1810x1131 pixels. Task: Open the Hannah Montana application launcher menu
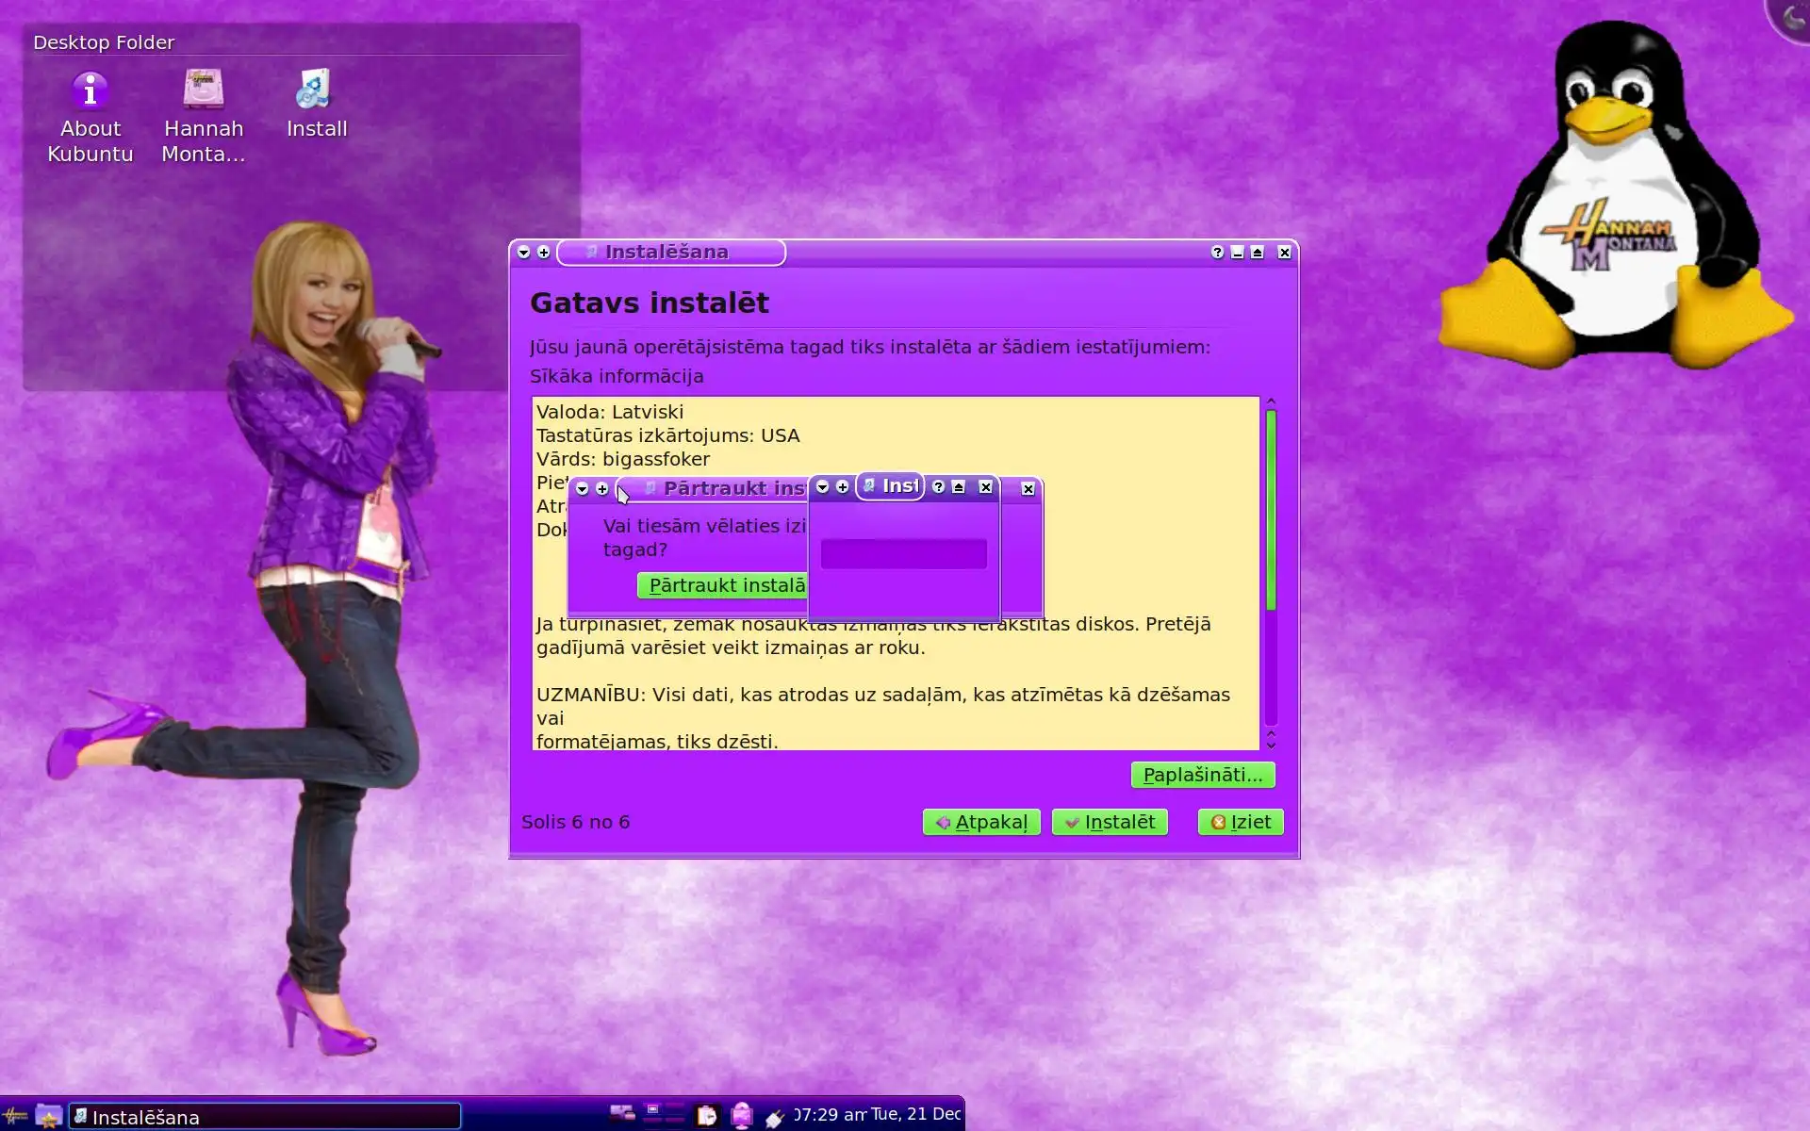[14, 1116]
